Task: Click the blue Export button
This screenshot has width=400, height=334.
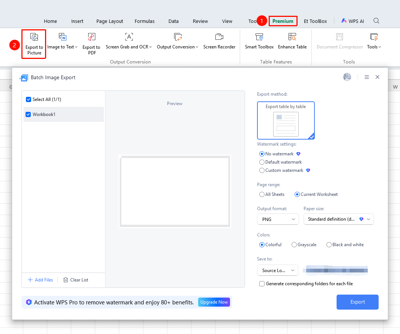Action: pos(357,302)
